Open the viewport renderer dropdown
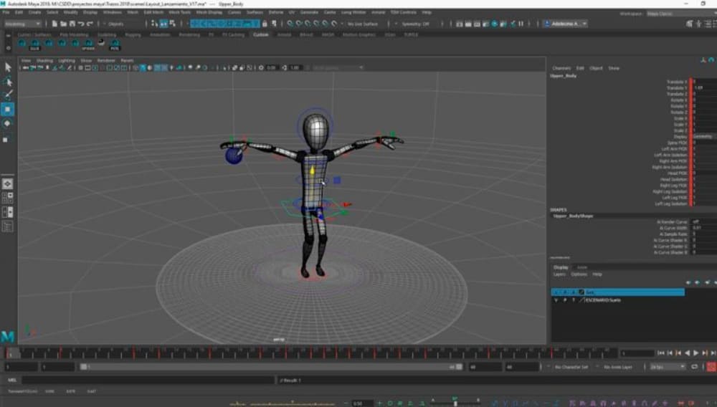 338,67
